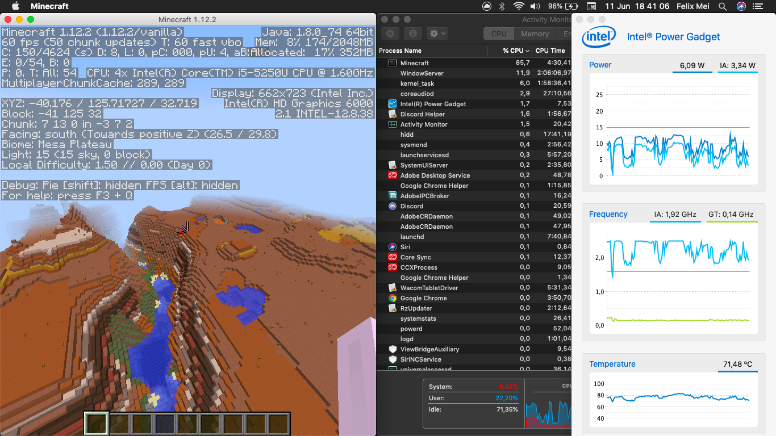The height and width of the screenshot is (436, 776).
Task: Open the gear action dropdown
Action: (x=437, y=34)
